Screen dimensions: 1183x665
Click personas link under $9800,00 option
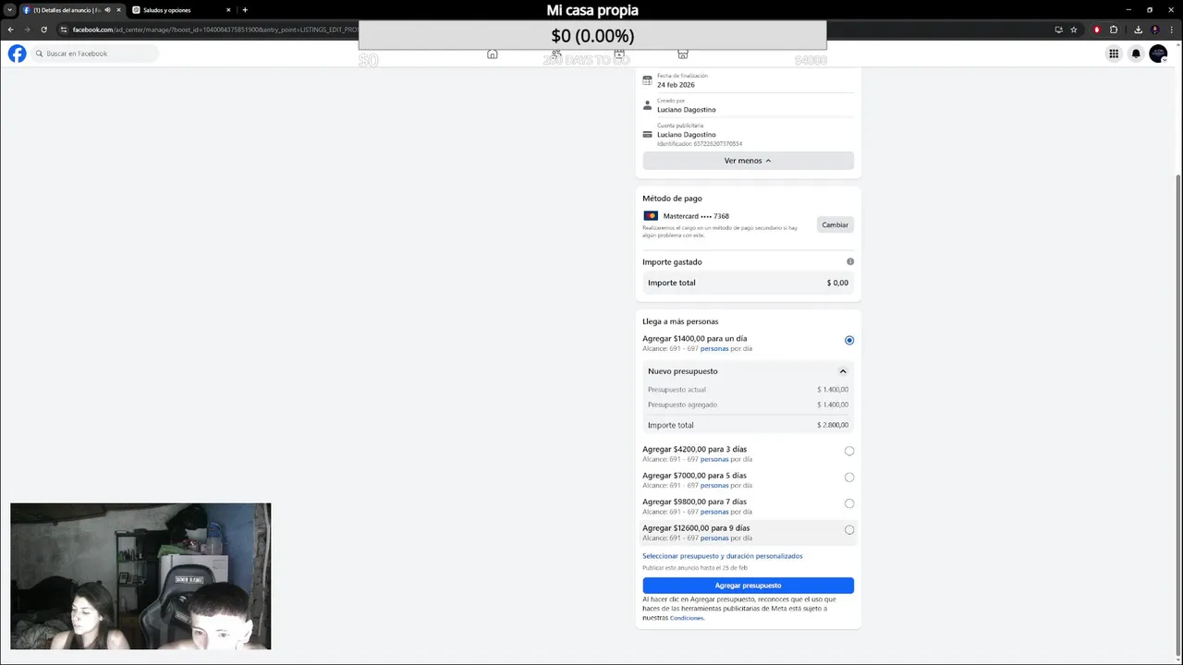pos(714,512)
